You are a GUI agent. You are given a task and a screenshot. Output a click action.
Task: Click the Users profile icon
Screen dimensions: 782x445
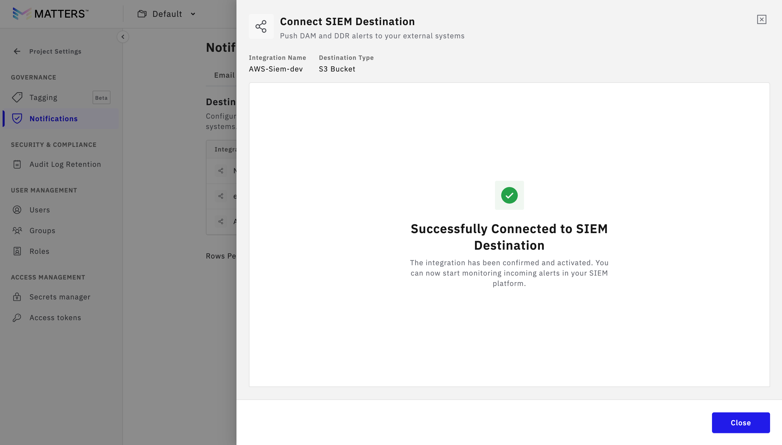[17, 210]
